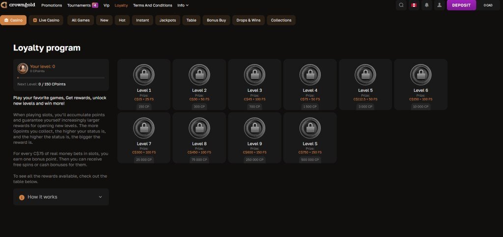
Task: Open the Info dropdown menu
Action: [x=183, y=5]
